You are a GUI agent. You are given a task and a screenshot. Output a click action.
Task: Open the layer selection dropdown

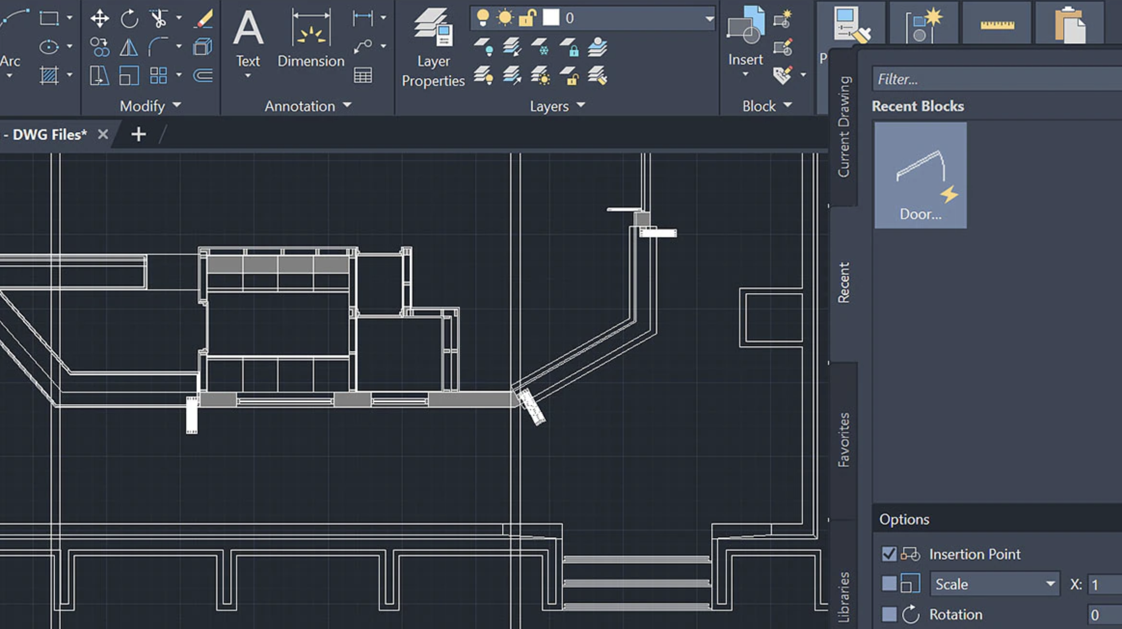[709, 19]
